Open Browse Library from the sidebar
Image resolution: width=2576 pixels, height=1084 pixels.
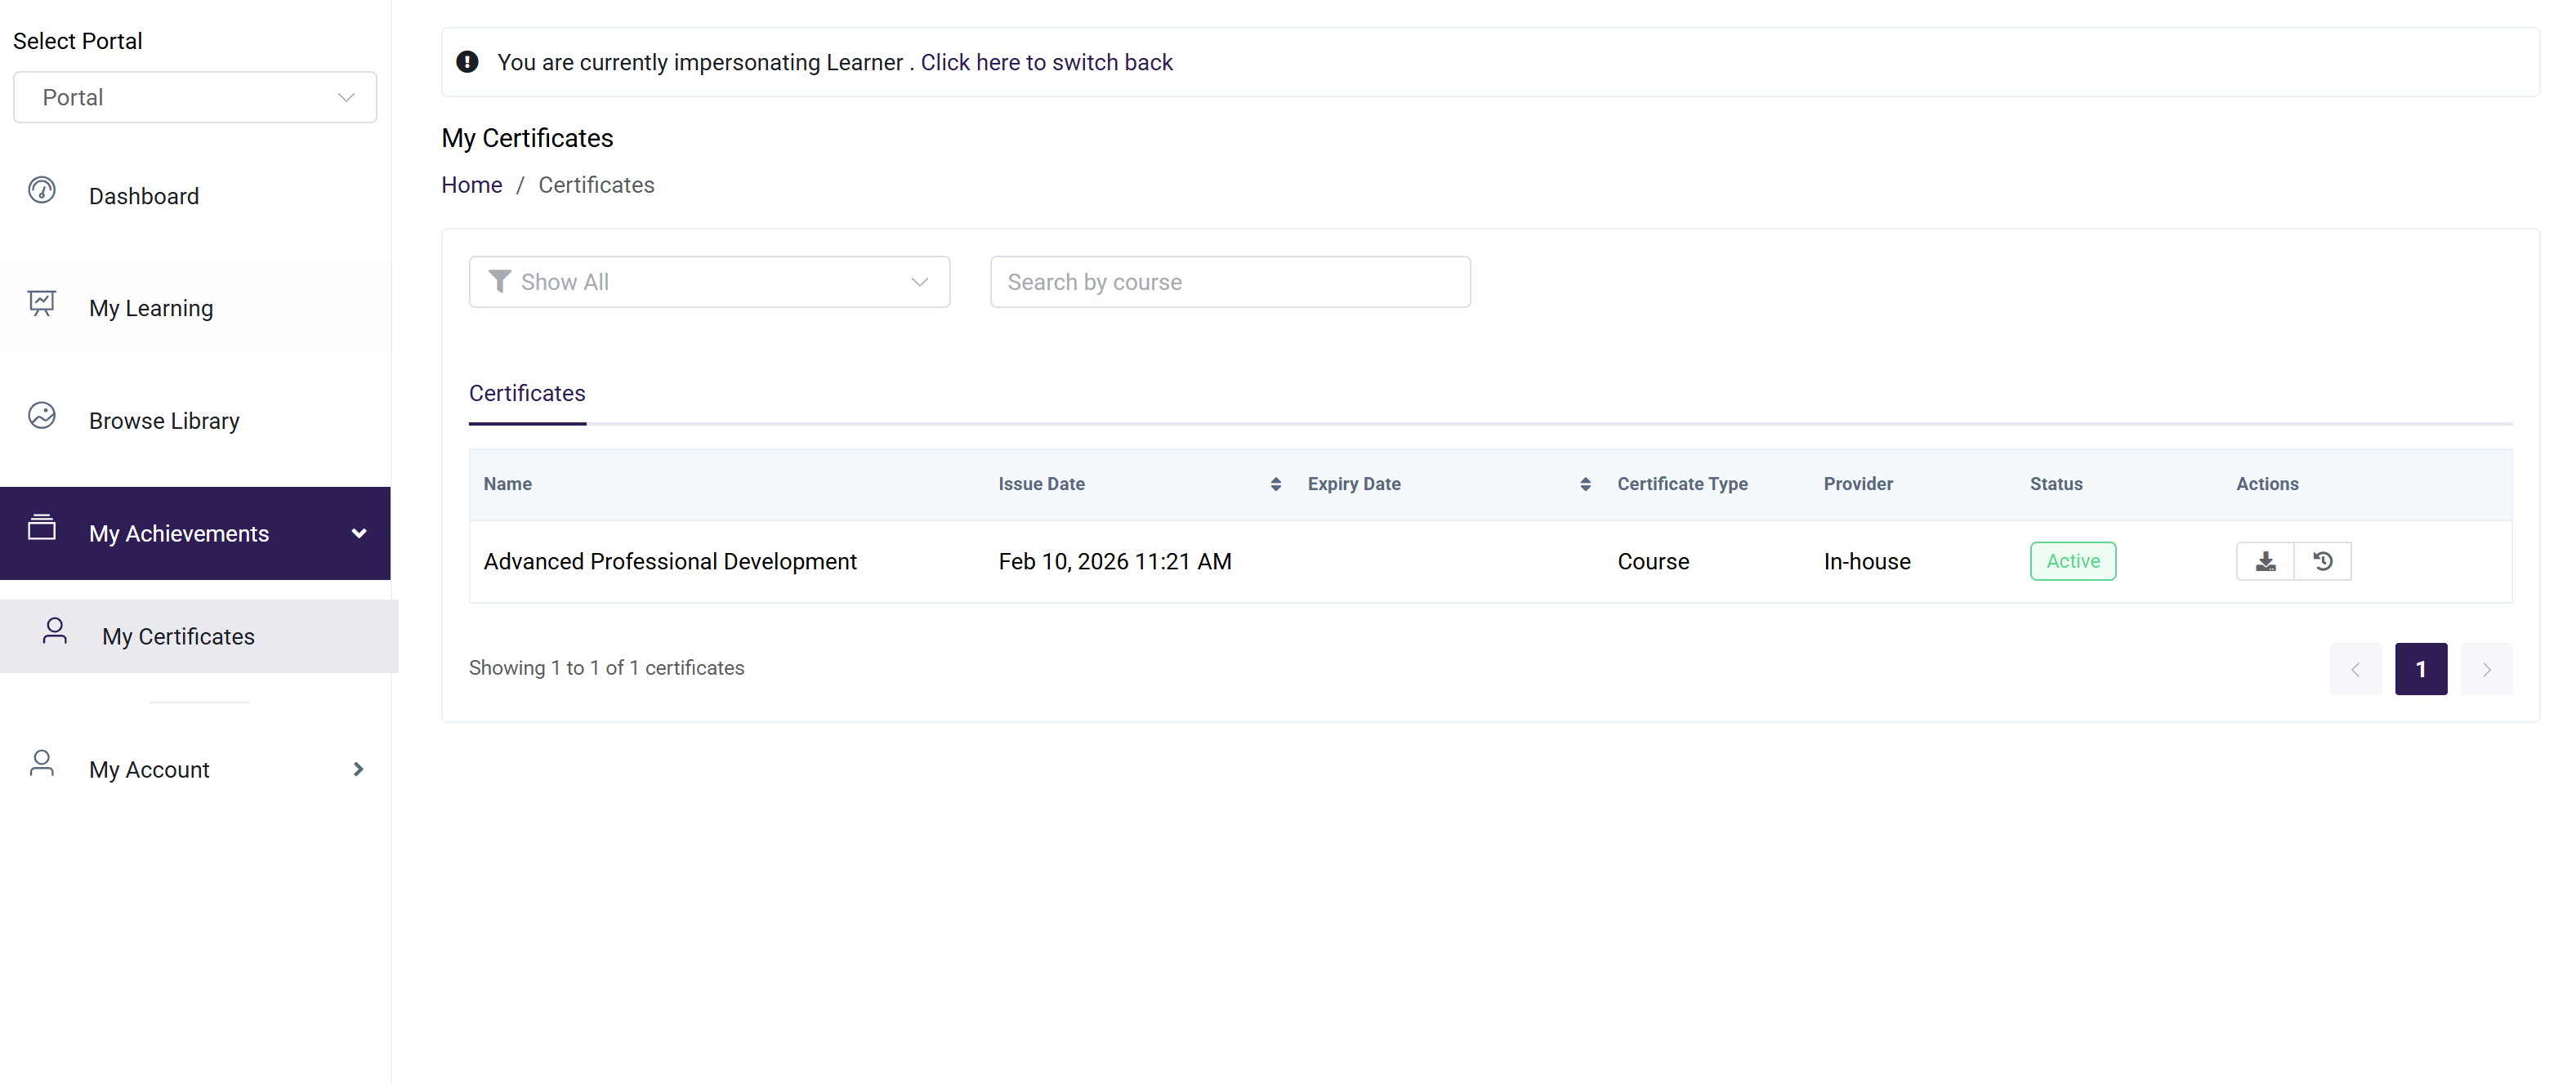tap(164, 421)
